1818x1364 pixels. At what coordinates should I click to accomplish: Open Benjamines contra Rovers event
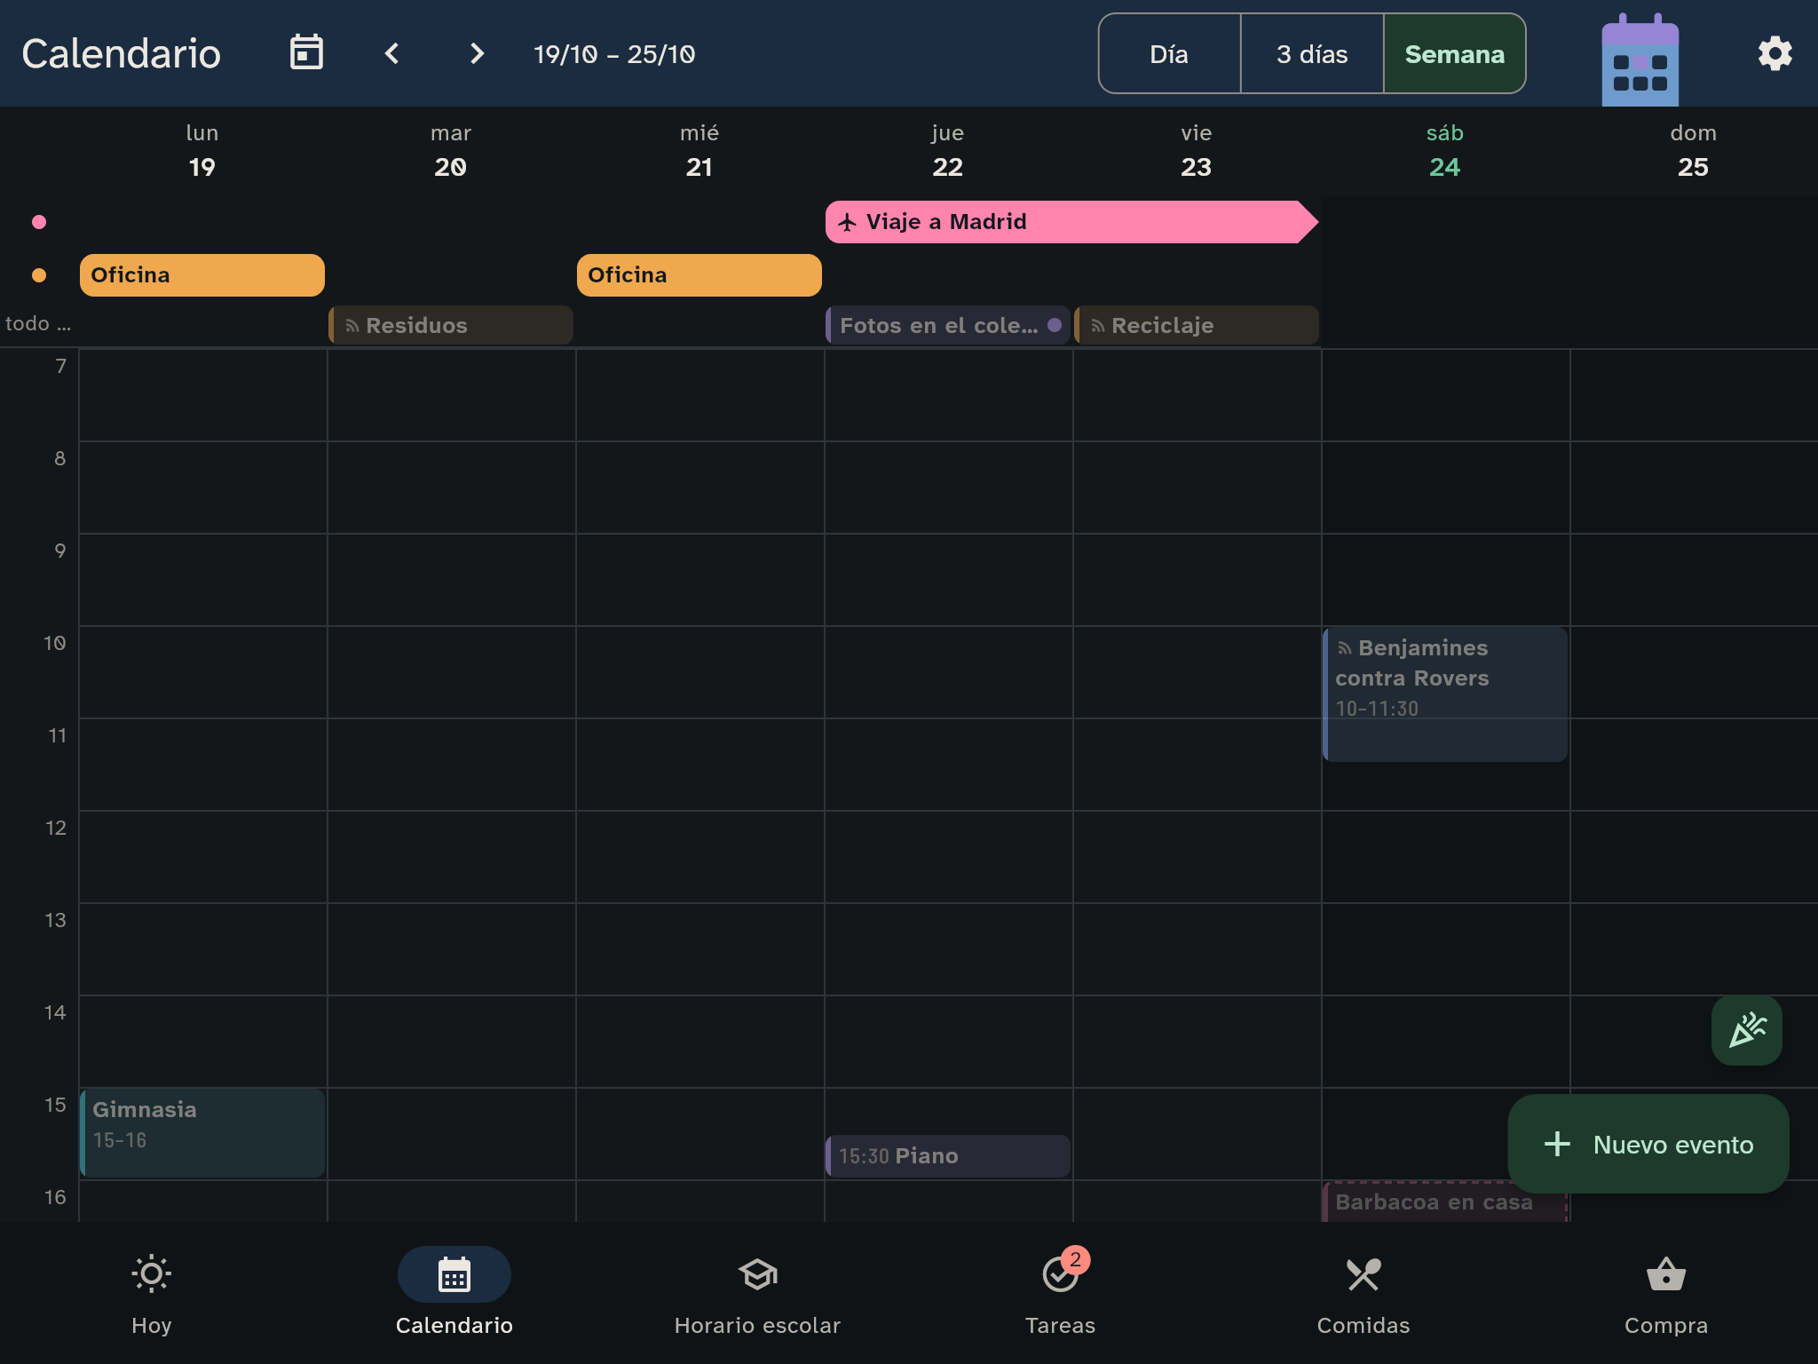[1445, 694]
